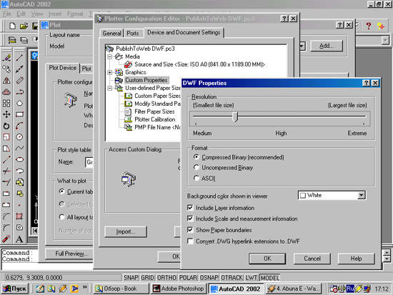Select Custom Properties tree item

click(x=146, y=80)
